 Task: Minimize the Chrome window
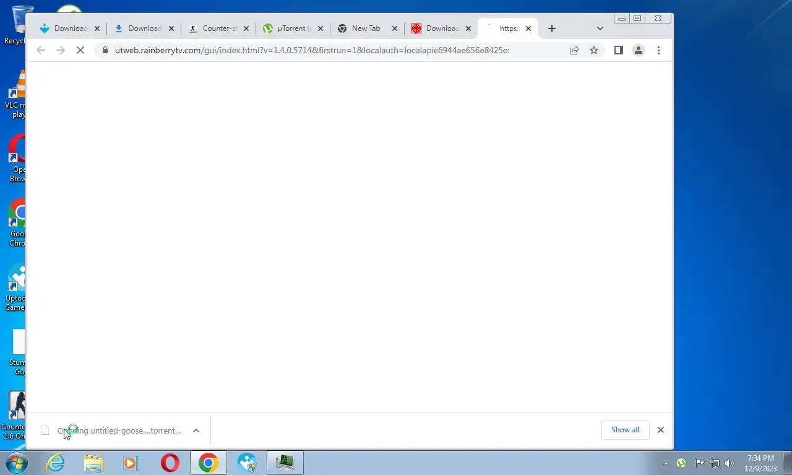pos(622,19)
